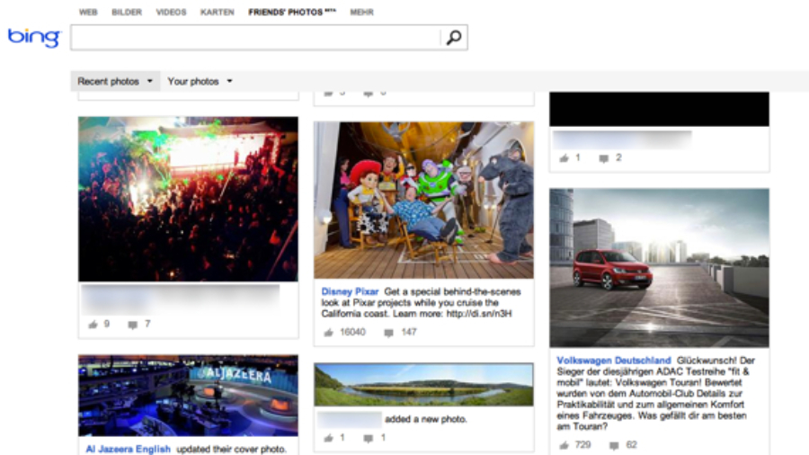
Task: Like the concert photo with 9 likes
Action: point(93,325)
